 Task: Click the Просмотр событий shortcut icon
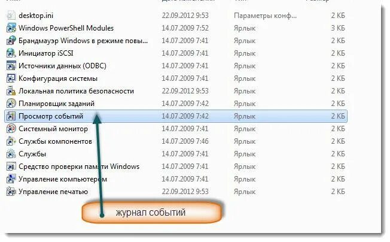pyautogui.click(x=11, y=116)
